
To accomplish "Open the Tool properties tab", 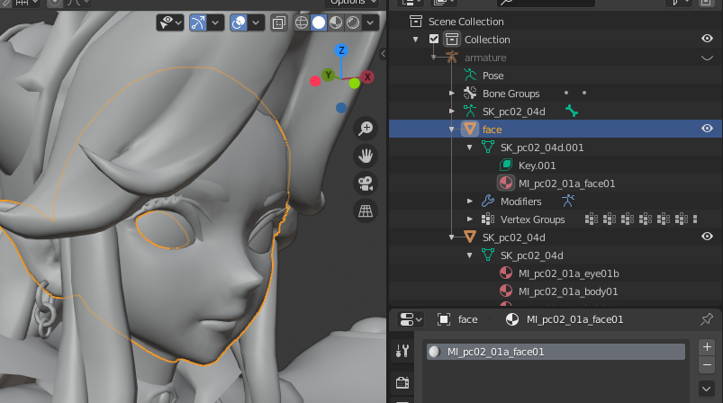I will tap(402, 351).
